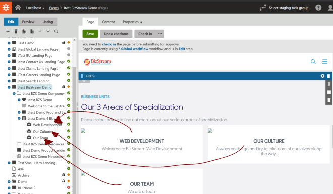Viewport: 333px width, 194px height.
Task: Select Web Development in content tree
Action: click(x=47, y=125)
